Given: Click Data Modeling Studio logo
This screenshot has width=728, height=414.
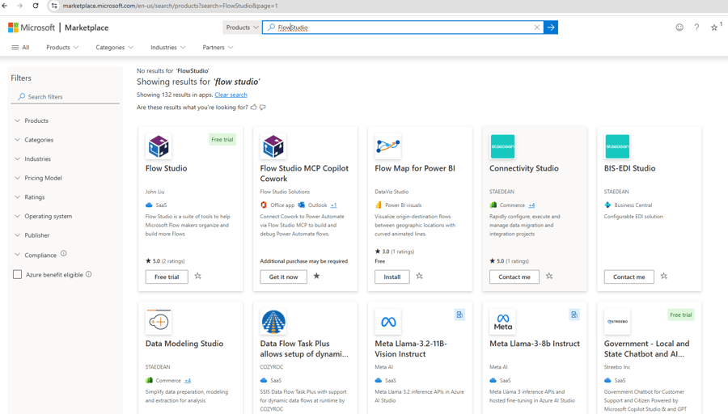Looking at the screenshot, I should 159,322.
